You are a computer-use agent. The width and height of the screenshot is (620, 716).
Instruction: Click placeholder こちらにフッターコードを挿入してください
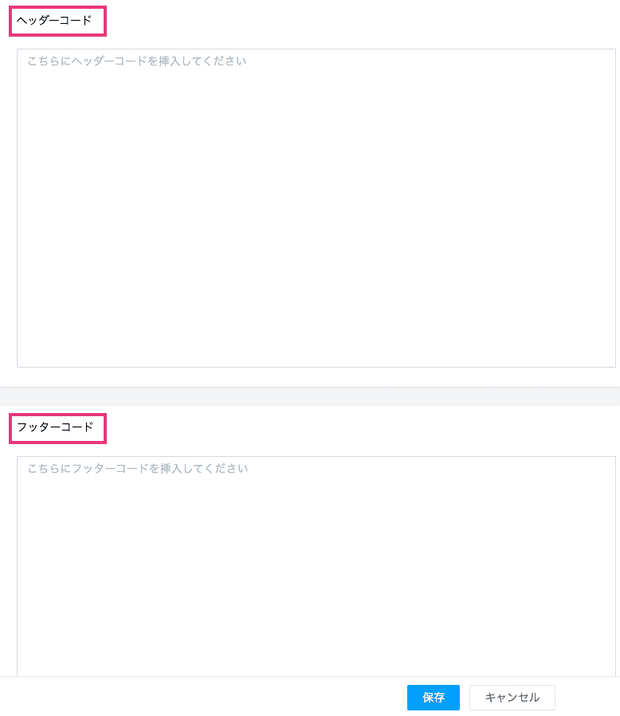137,469
